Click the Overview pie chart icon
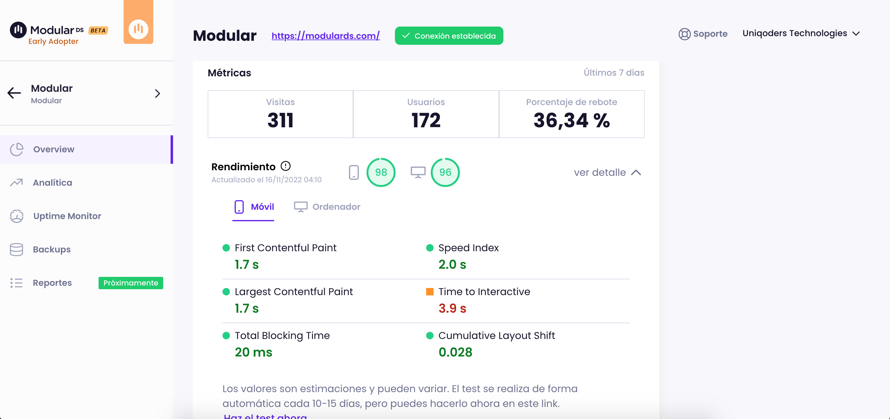This screenshot has width=890, height=419. (17, 149)
